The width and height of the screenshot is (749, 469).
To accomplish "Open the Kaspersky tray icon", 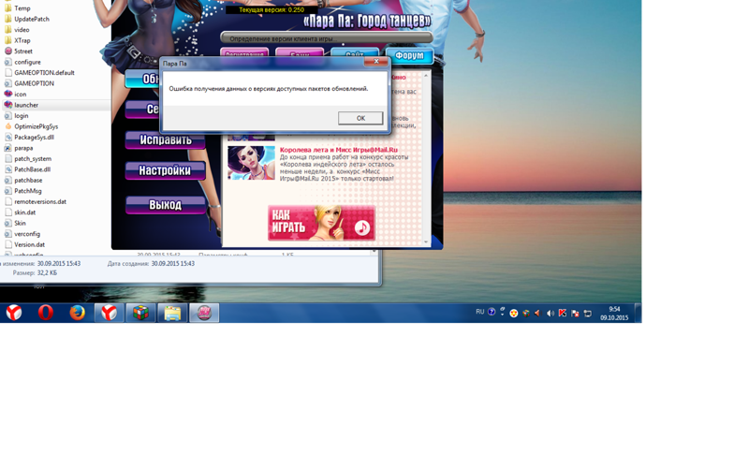I will pyautogui.click(x=563, y=314).
